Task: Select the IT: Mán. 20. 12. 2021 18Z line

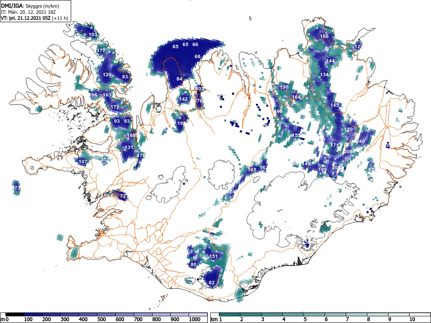Action: (x=28, y=12)
